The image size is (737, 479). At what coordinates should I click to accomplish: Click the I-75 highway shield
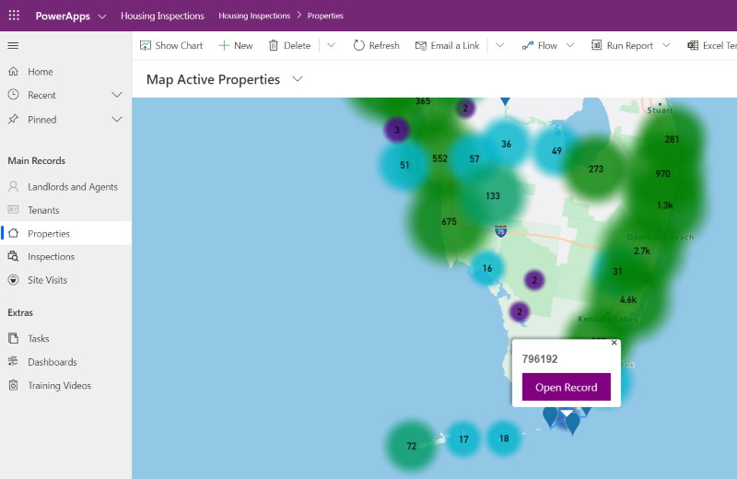(500, 231)
